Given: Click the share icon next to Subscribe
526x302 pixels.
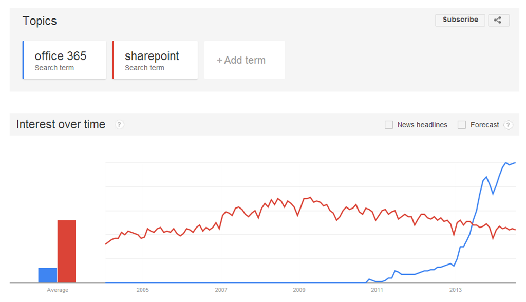Looking at the screenshot, I should [498, 20].
